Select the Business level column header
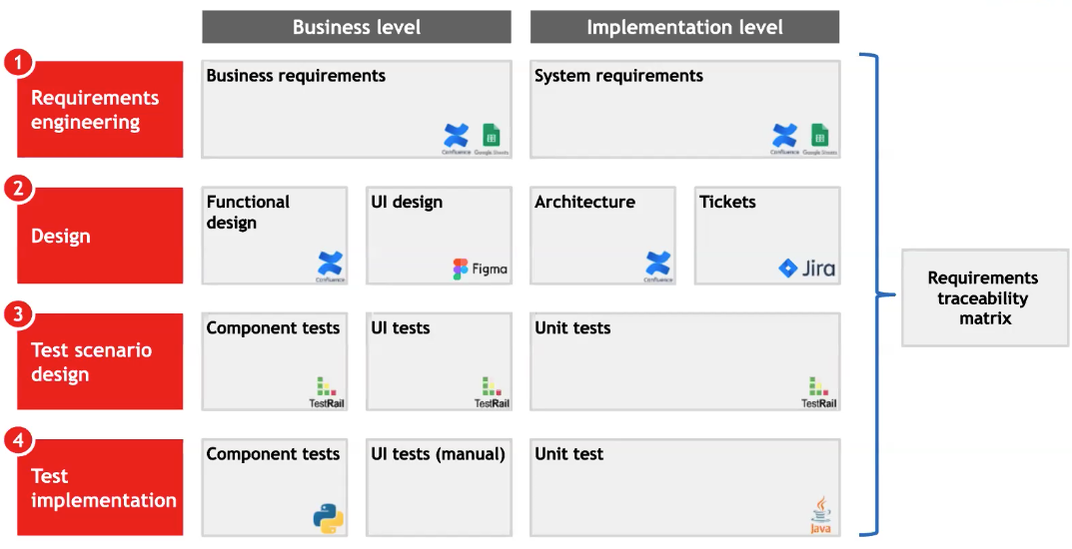The image size is (1072, 549). (x=357, y=27)
